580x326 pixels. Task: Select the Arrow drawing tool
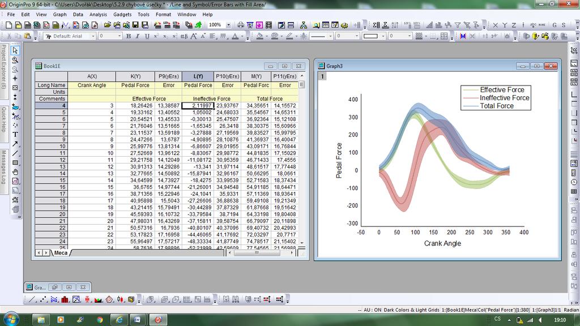[15, 144]
